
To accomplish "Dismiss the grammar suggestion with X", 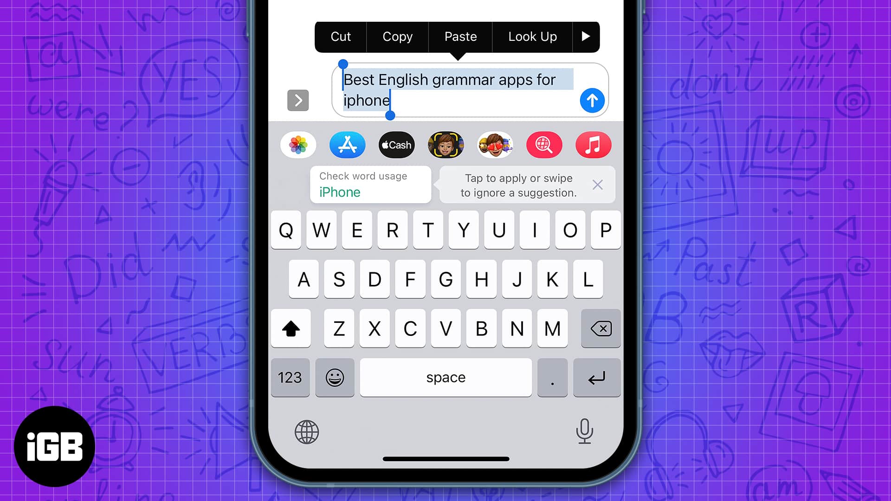I will coord(598,185).
